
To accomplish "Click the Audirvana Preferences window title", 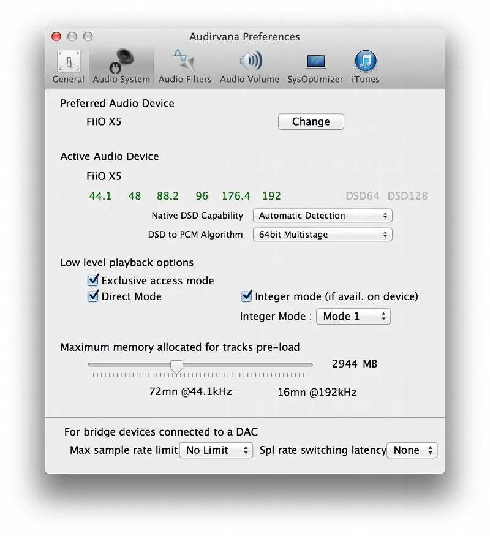I will (244, 37).
